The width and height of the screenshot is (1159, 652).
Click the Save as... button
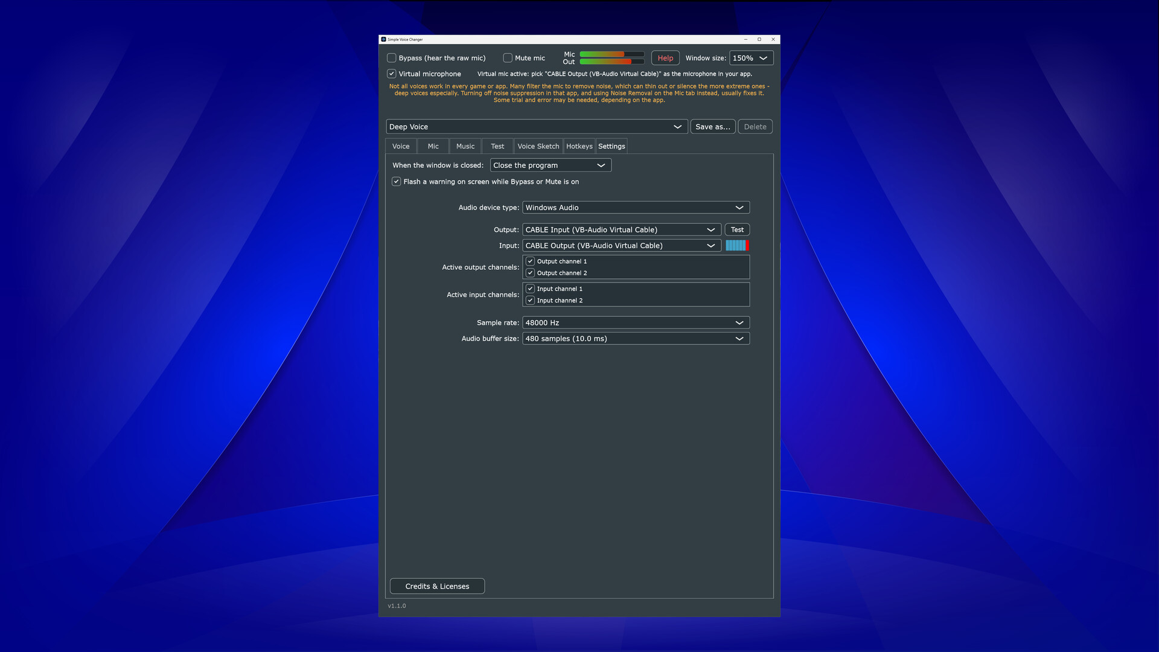point(713,127)
